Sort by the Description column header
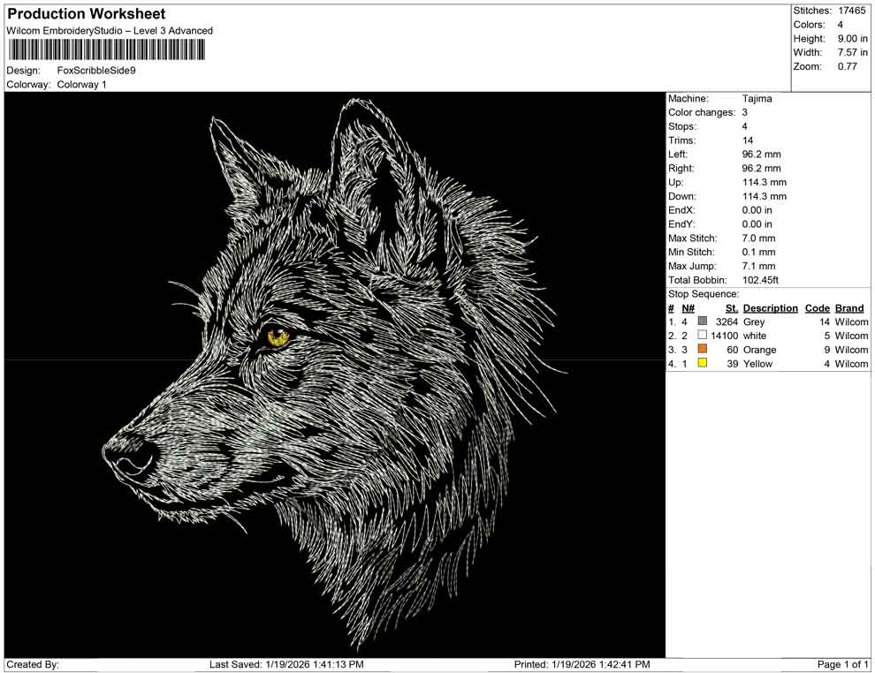 coord(770,307)
